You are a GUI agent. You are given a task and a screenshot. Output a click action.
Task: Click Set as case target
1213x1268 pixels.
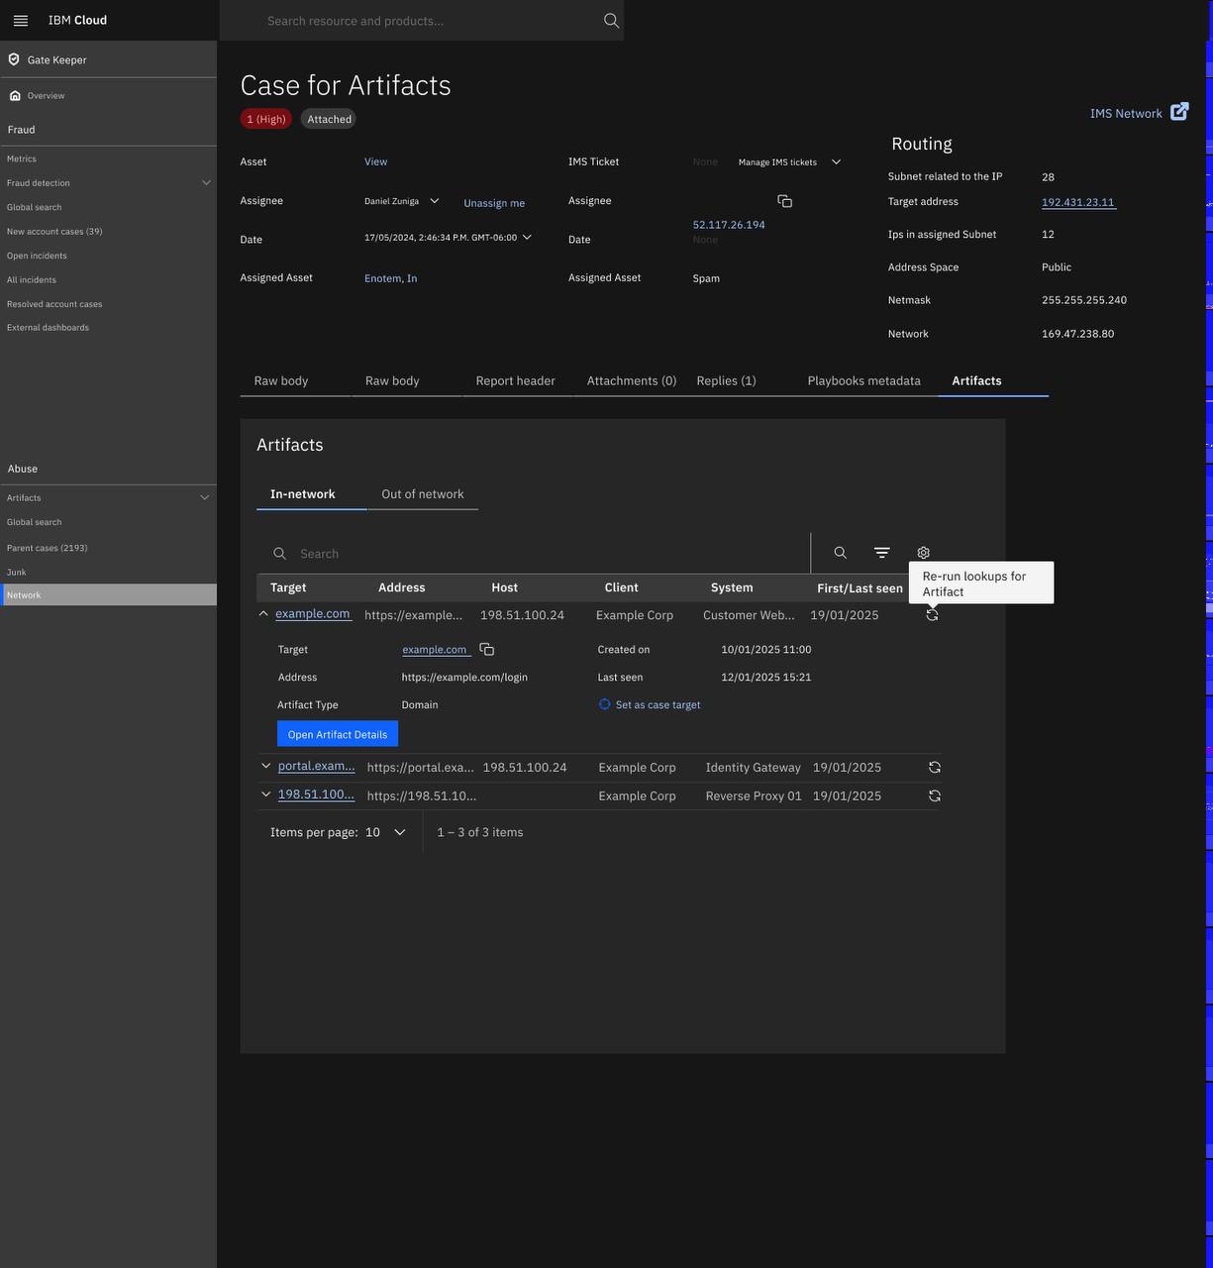point(650,704)
